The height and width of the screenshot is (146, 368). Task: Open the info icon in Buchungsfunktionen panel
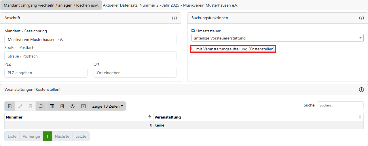pos(361,18)
